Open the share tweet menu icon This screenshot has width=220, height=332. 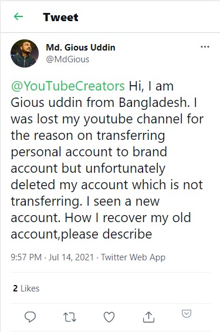(148, 317)
